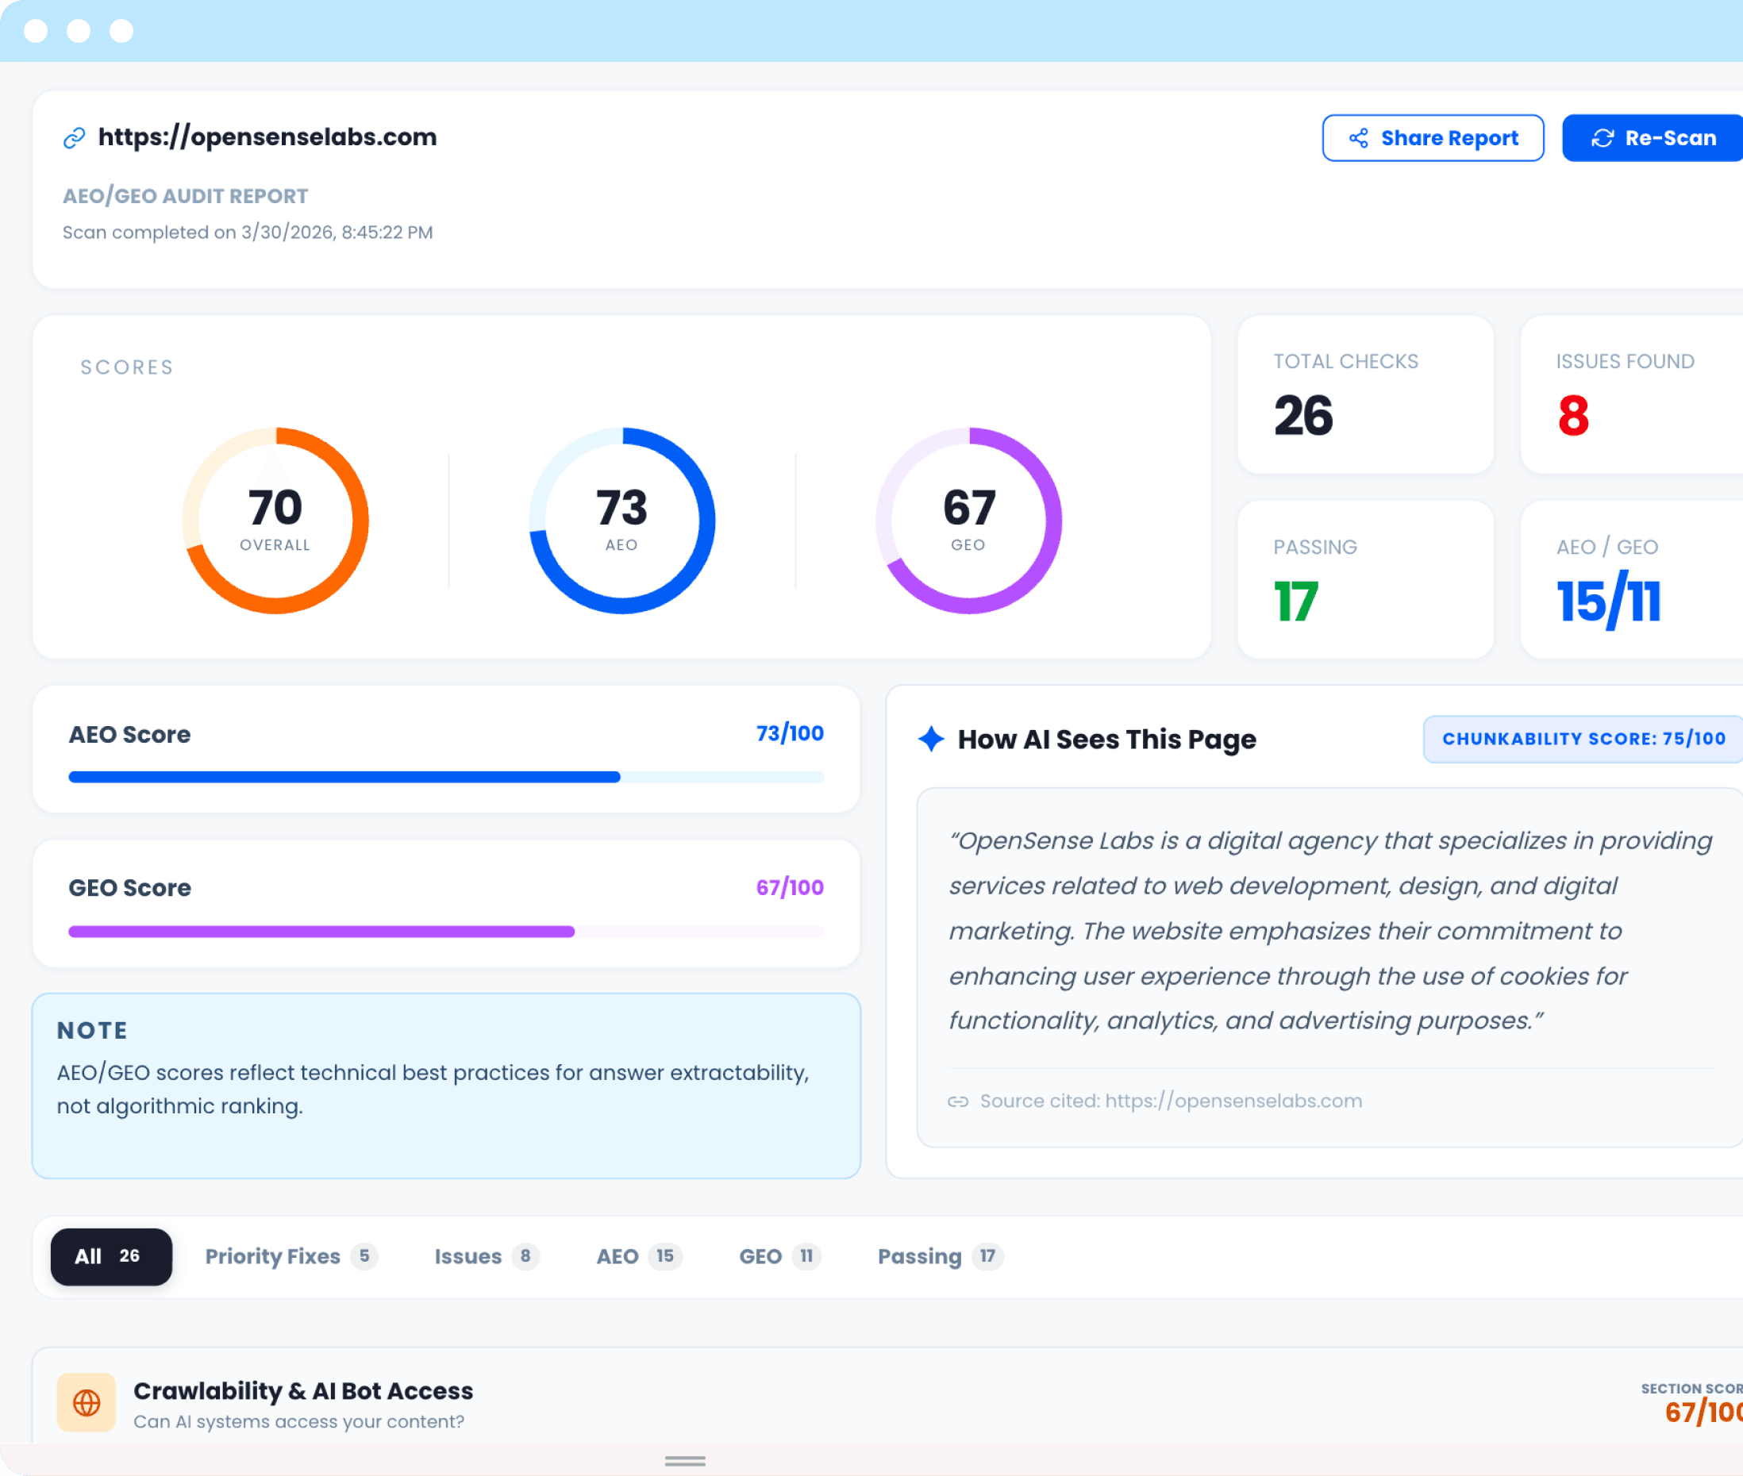Click the sparkle icon beside How AI Sees
The width and height of the screenshot is (1743, 1476).
pos(930,739)
